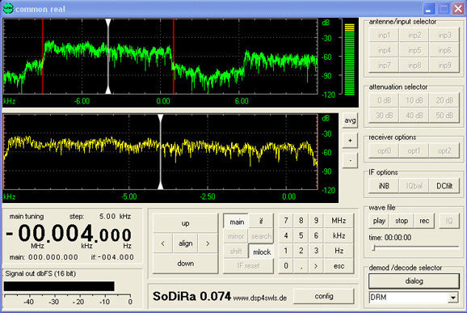The width and height of the screenshot is (467, 313).
Task: Click keypad digit 5
Action: tap(301, 236)
